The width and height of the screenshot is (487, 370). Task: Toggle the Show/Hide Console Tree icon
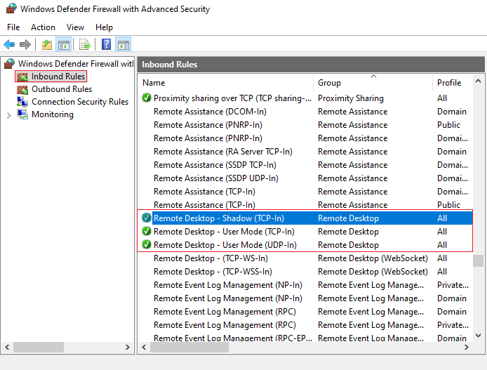[x=64, y=44]
